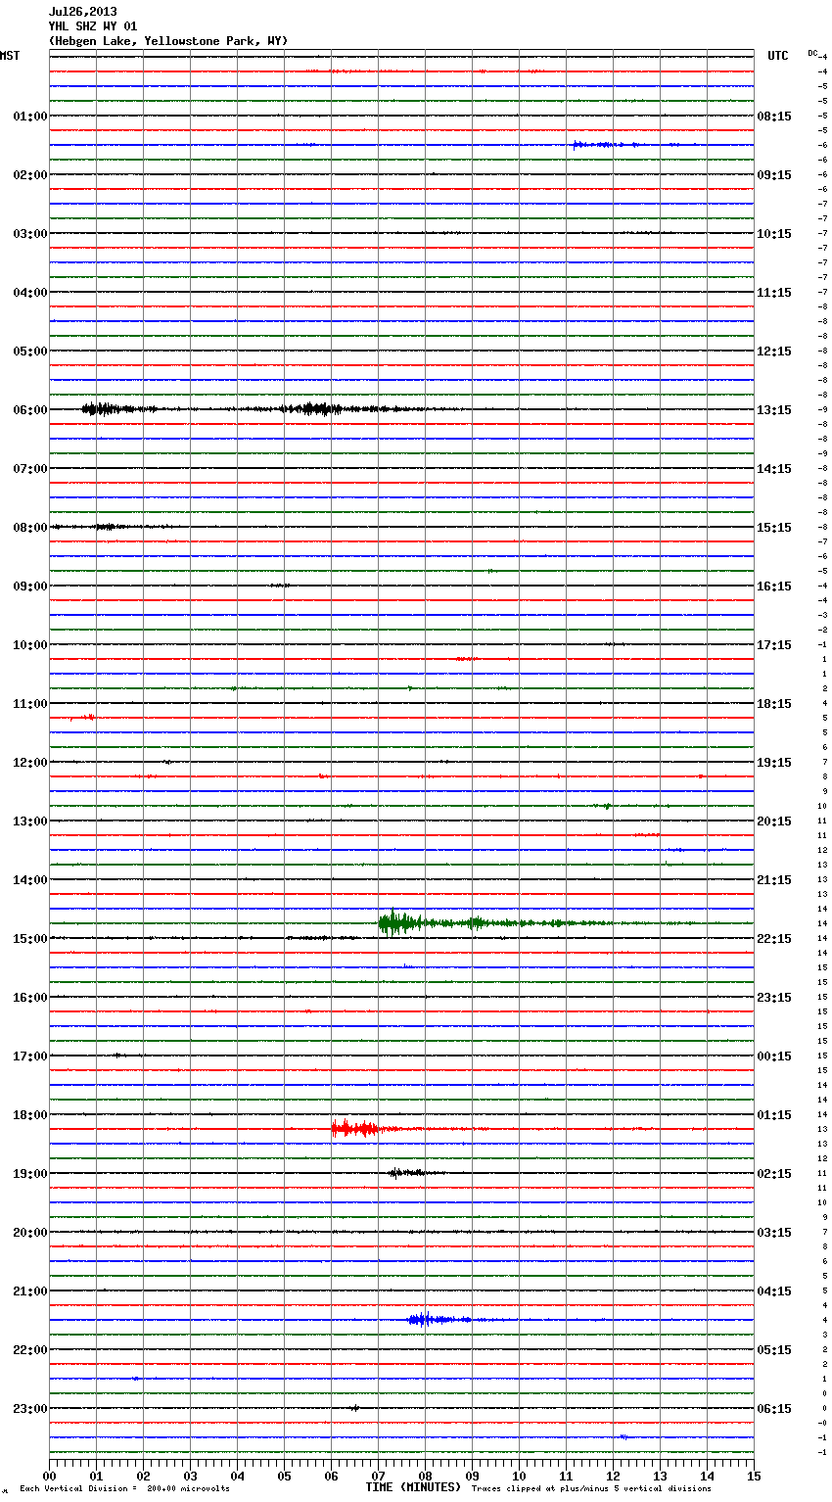Click the blue event below the 01:00 trace
Image resolution: width=832 pixels, height=1502 pixels.
(x=605, y=145)
